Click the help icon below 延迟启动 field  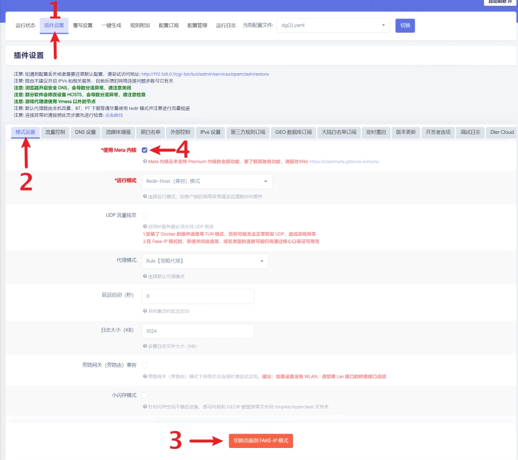coord(145,311)
